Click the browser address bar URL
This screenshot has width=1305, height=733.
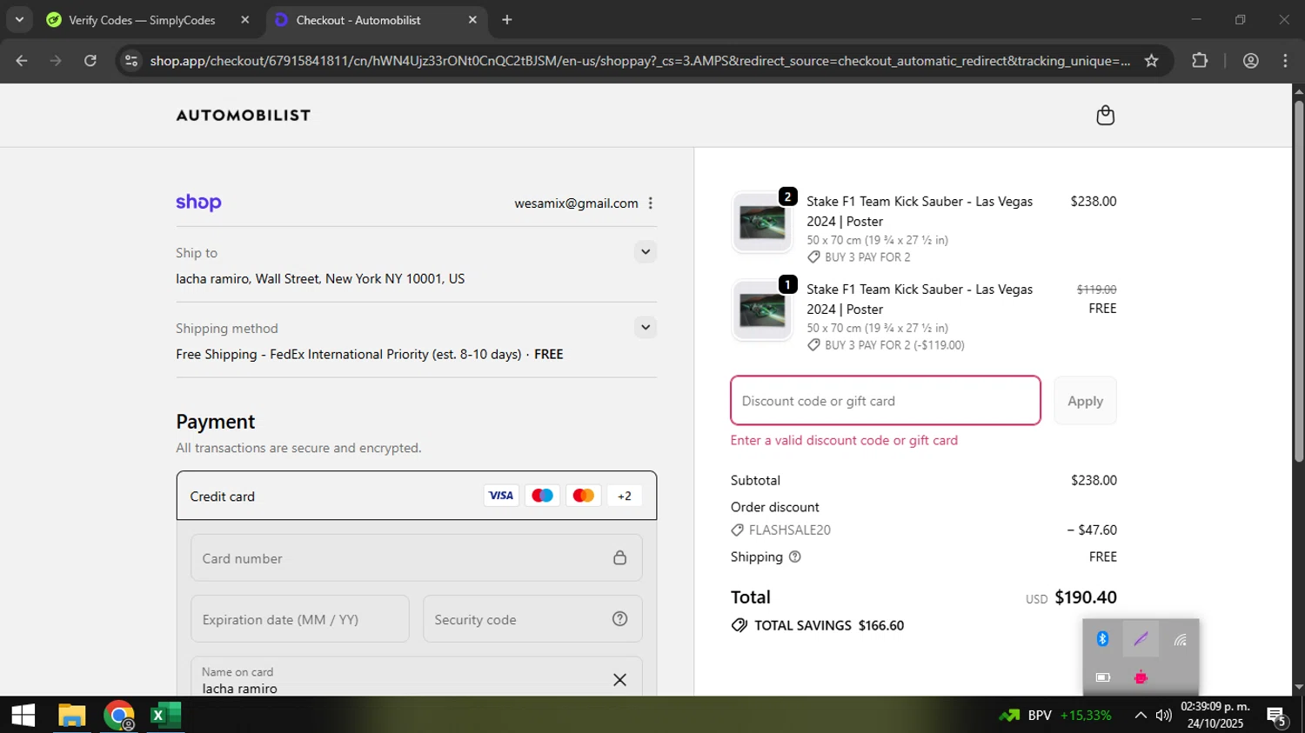pos(639,60)
